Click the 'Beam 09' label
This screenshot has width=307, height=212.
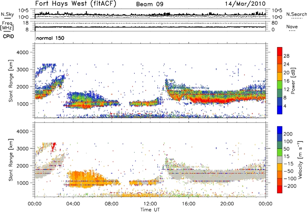150,4
